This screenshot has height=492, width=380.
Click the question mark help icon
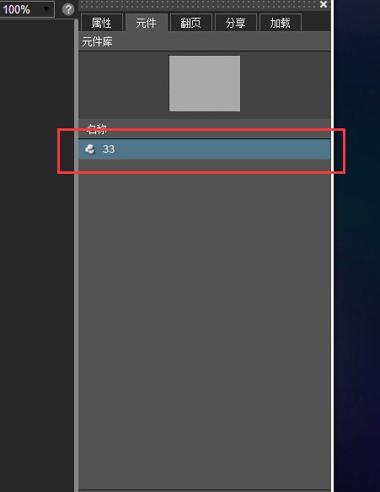68,9
